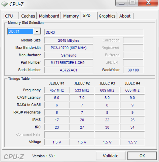Click the 685 MHz frequency cell
159x162 pixels.
click(132, 90)
